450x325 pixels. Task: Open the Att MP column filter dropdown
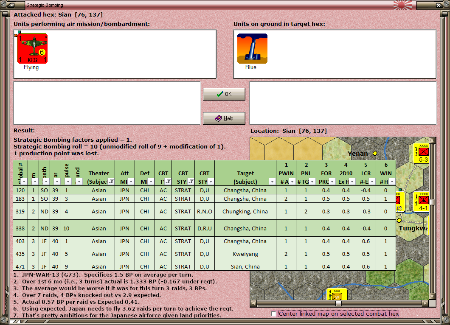tap(131, 182)
